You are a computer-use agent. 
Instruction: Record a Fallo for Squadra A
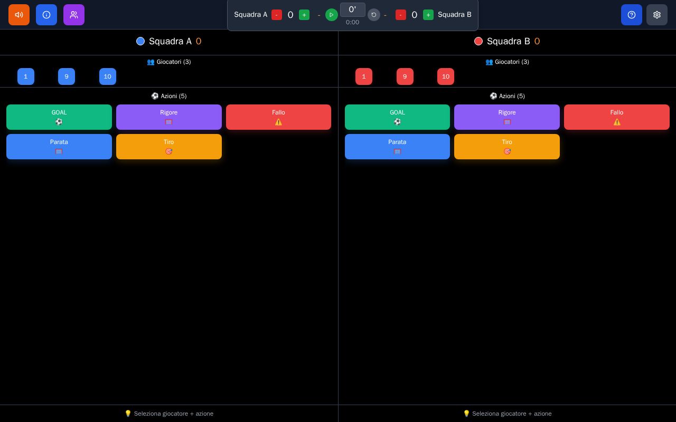click(279, 117)
